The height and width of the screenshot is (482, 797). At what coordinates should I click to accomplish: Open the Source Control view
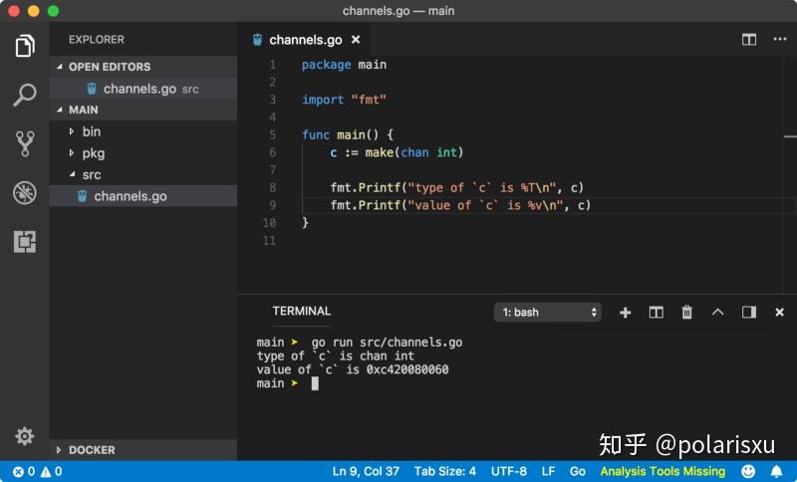[24, 143]
